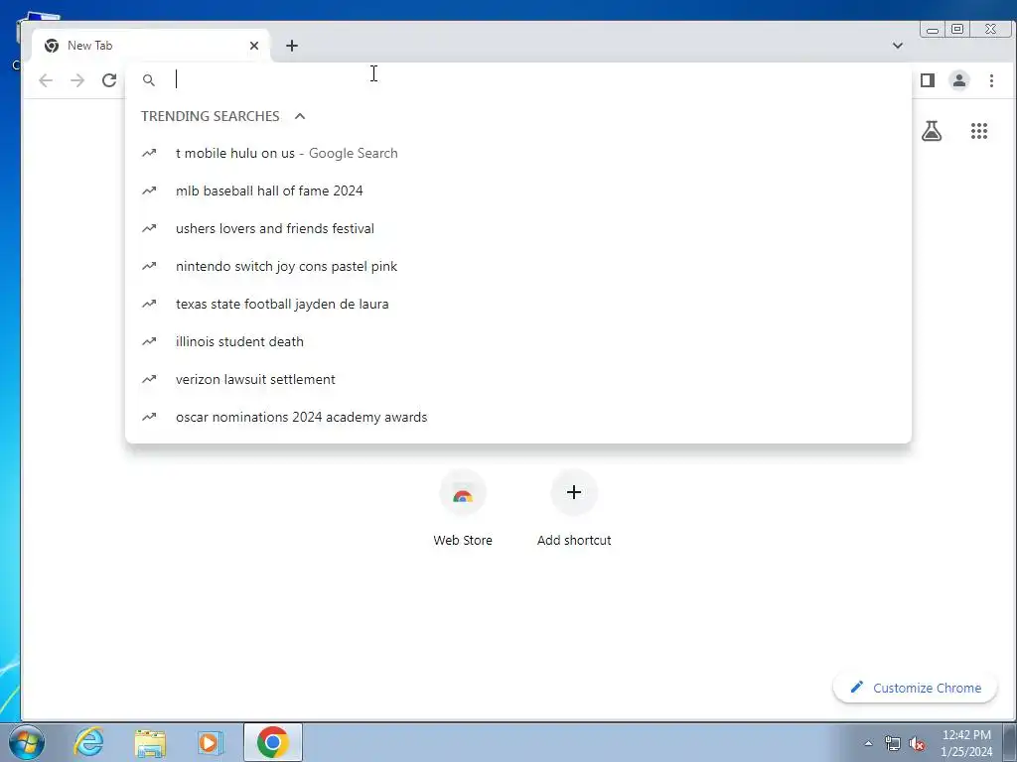Open the tab search chevron
The width and height of the screenshot is (1017, 762).
point(898,46)
